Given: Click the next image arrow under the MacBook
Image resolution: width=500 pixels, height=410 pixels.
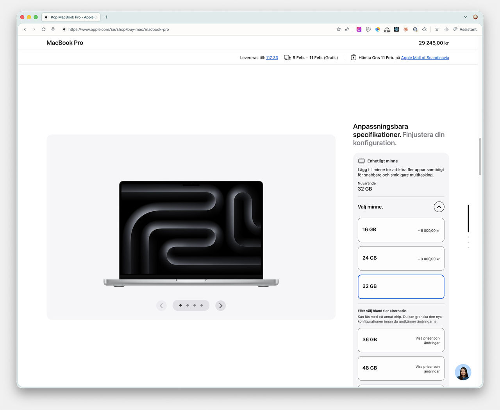Looking at the screenshot, I should 220,305.
